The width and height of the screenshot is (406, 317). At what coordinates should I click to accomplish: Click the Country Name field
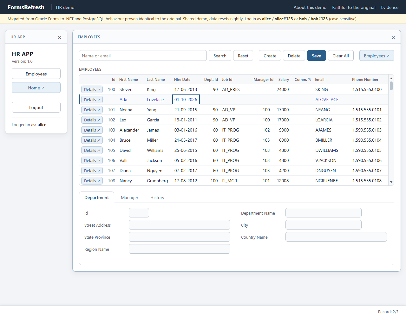[x=336, y=237]
